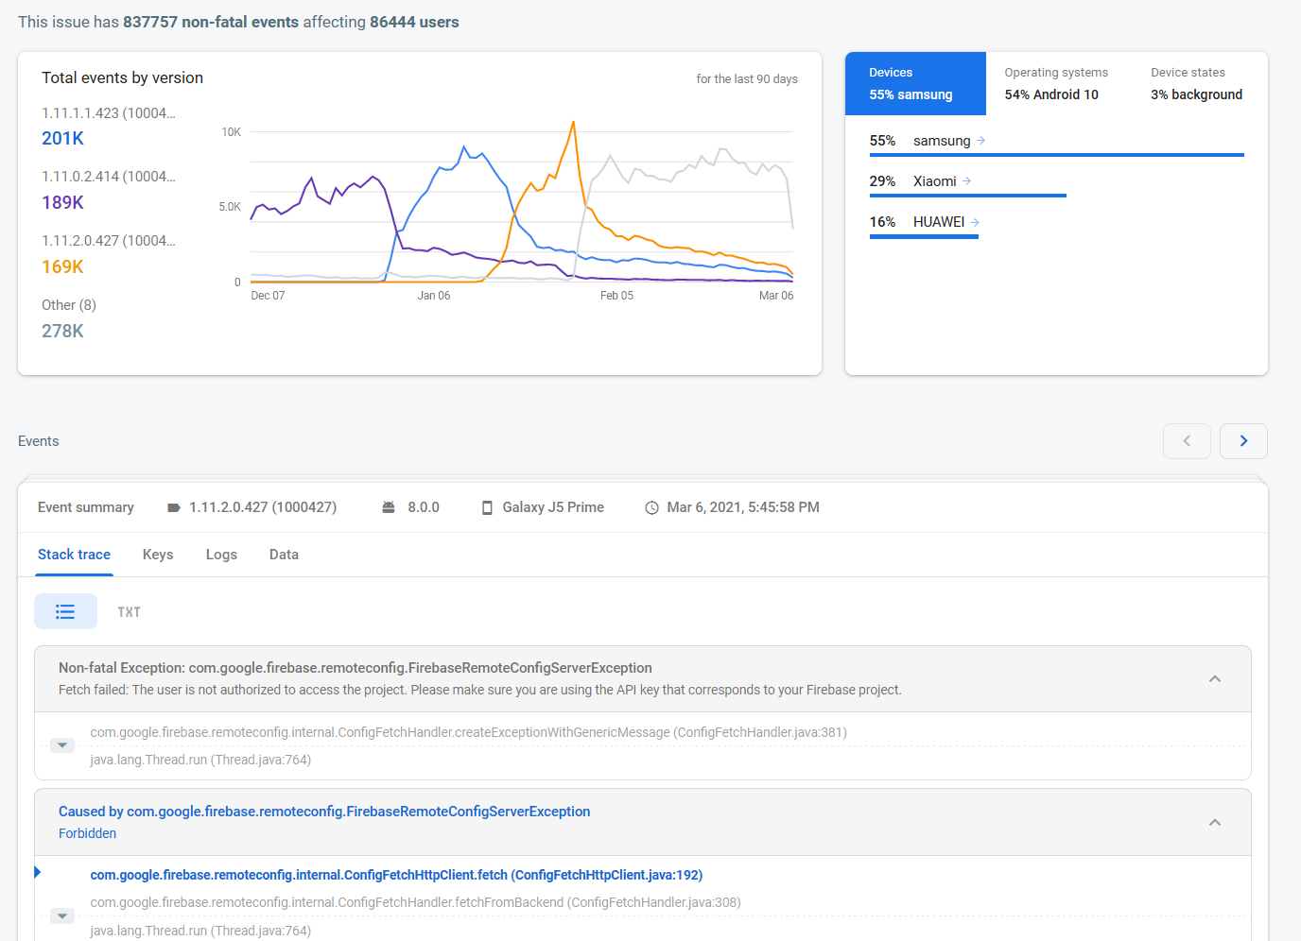Click the arrow icon next to HUAWEI

pyautogui.click(x=976, y=222)
